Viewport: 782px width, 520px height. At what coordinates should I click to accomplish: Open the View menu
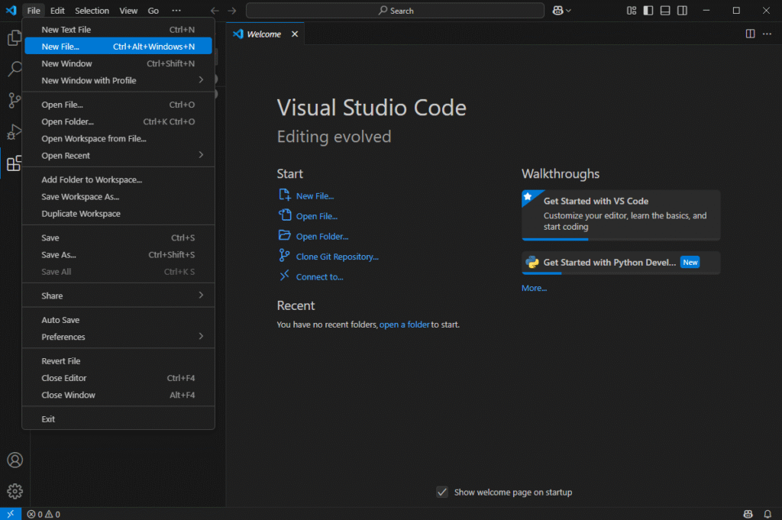coord(128,11)
